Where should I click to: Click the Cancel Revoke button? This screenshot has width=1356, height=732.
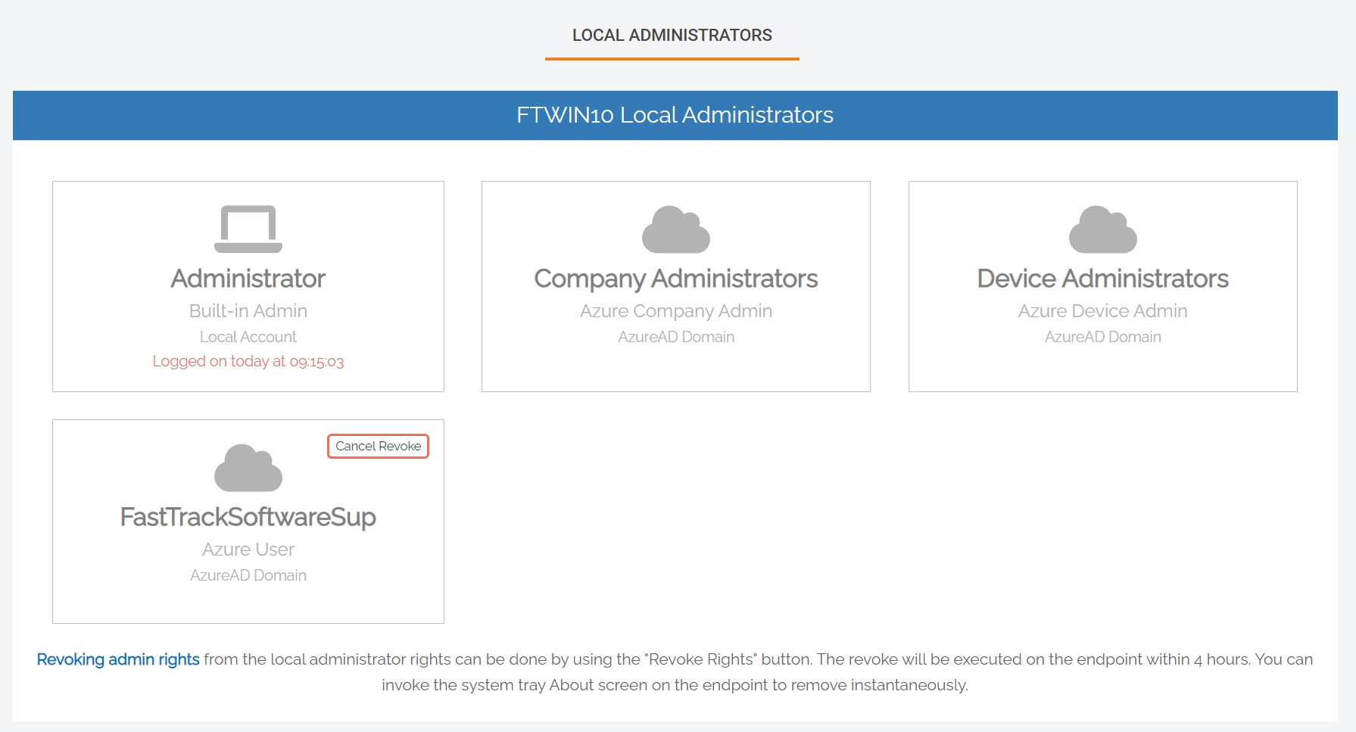379,447
